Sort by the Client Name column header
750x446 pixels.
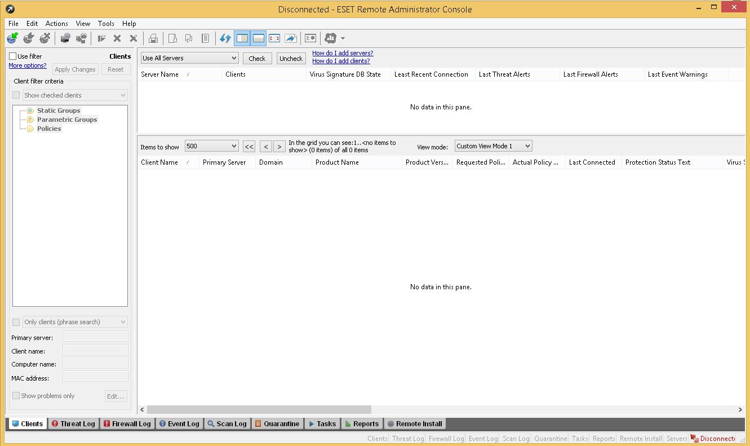[168, 162]
